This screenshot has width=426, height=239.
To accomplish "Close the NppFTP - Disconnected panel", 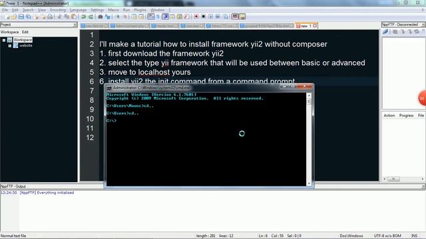I will tap(423, 25).
